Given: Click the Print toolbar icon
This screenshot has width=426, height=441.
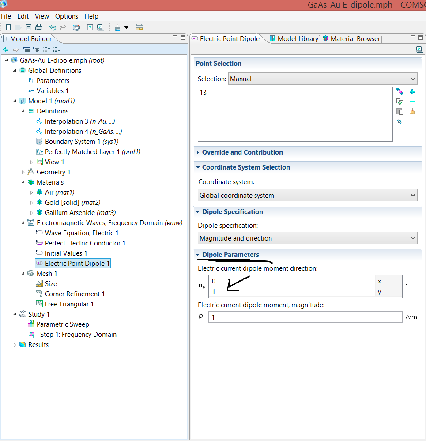Looking at the screenshot, I should click(38, 27).
